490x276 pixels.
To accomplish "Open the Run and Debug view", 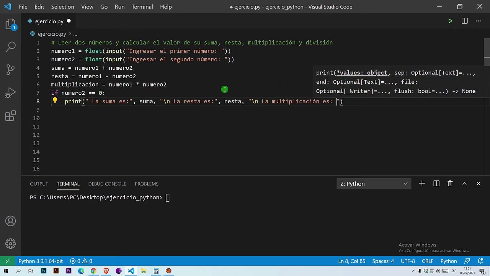I will [11, 92].
